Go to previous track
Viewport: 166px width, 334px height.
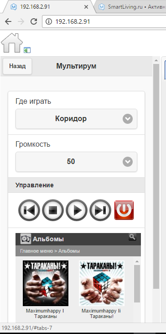tap(29, 210)
